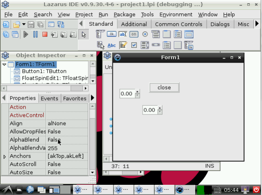Pick the TCheckBox component icon
The image size is (262, 195).
pos(134,45)
